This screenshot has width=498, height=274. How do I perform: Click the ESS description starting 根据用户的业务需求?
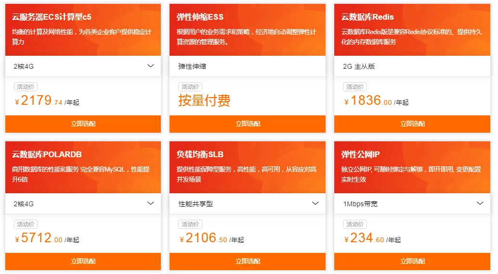point(247,37)
